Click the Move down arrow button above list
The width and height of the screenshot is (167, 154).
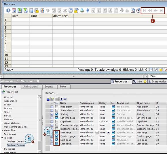click(x=65, y=99)
